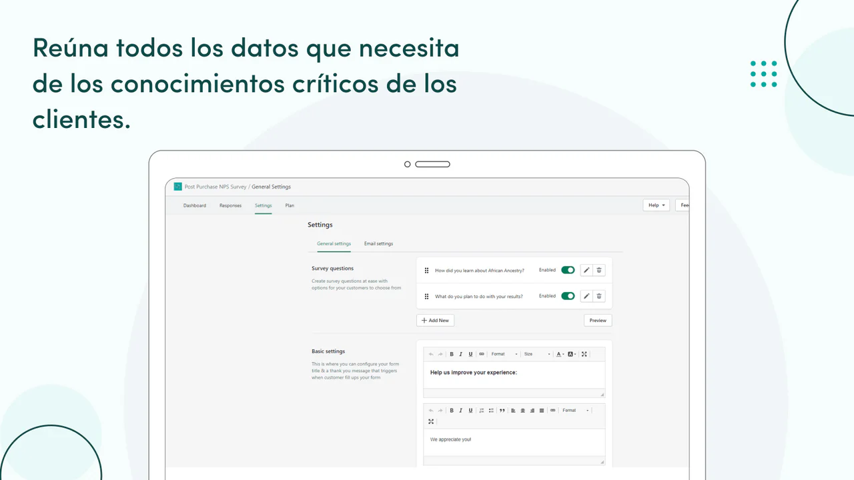Open the Size dropdown in the title editor
The image size is (854, 480).
[x=537, y=354]
